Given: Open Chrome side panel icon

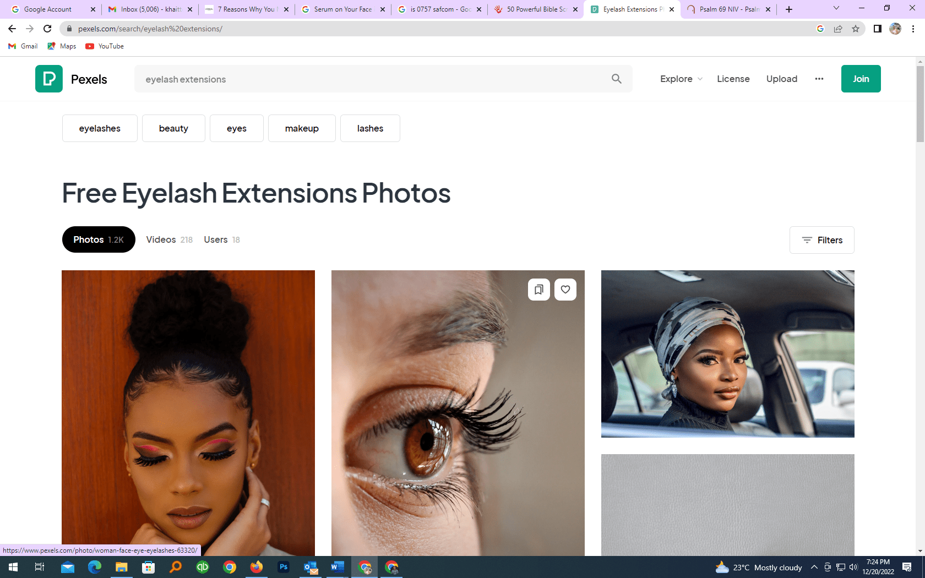Looking at the screenshot, I should [x=877, y=29].
